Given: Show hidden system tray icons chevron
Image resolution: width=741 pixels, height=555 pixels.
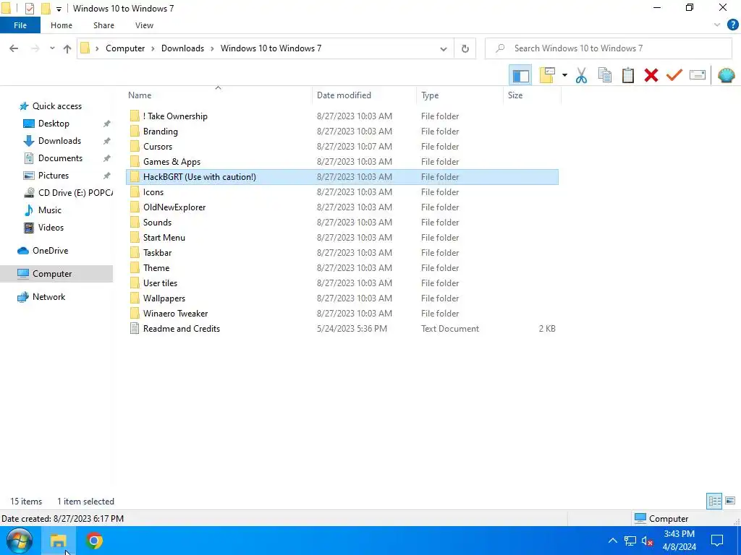Looking at the screenshot, I should 612,541.
